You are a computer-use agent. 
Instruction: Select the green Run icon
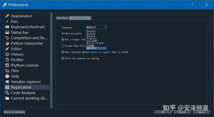click(7, 21)
